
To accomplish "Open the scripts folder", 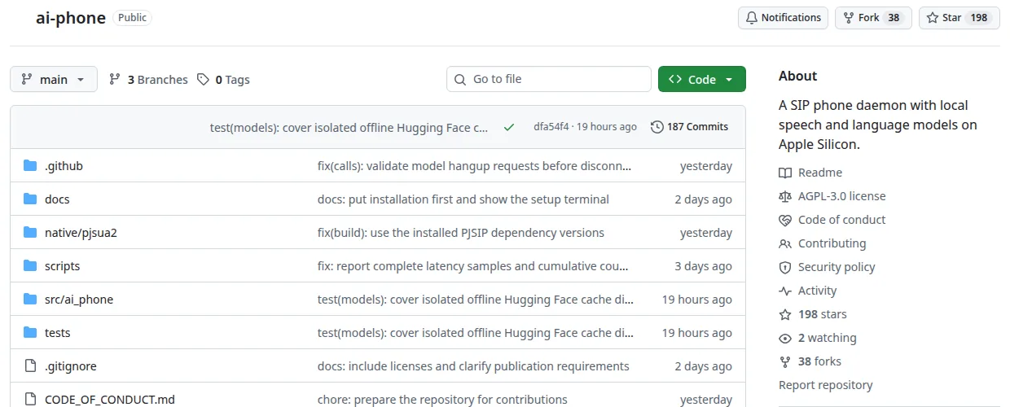I will (63, 266).
